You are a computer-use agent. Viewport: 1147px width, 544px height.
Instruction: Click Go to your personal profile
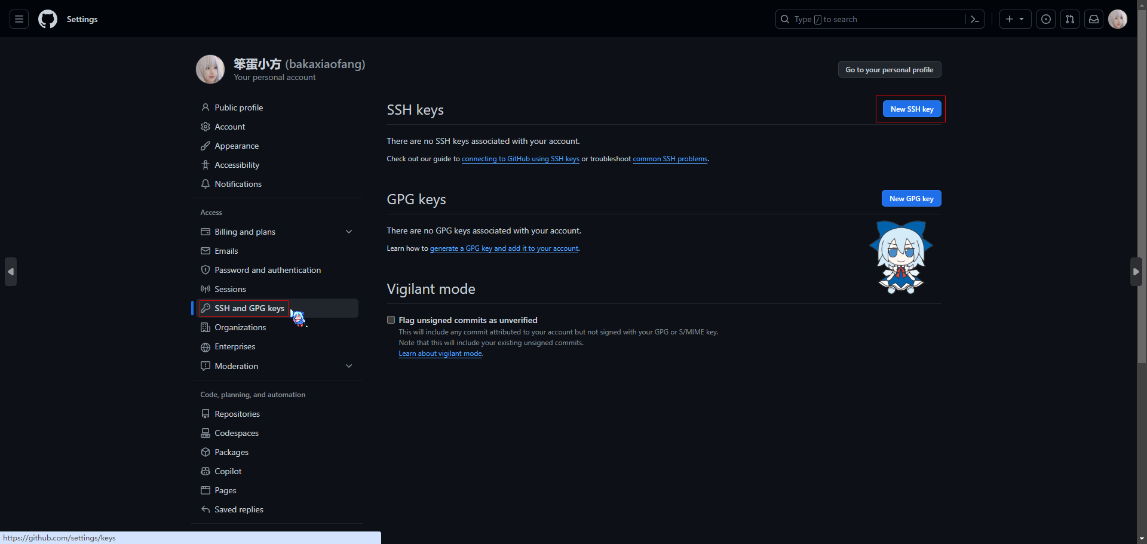point(889,70)
